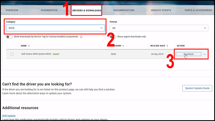Switch to the Diagnostics tab

click(49, 10)
